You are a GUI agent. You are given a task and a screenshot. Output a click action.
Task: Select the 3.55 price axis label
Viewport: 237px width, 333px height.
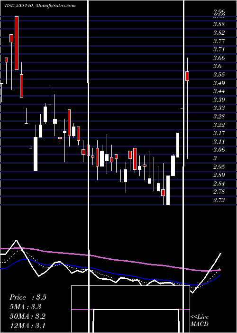pos(219,75)
